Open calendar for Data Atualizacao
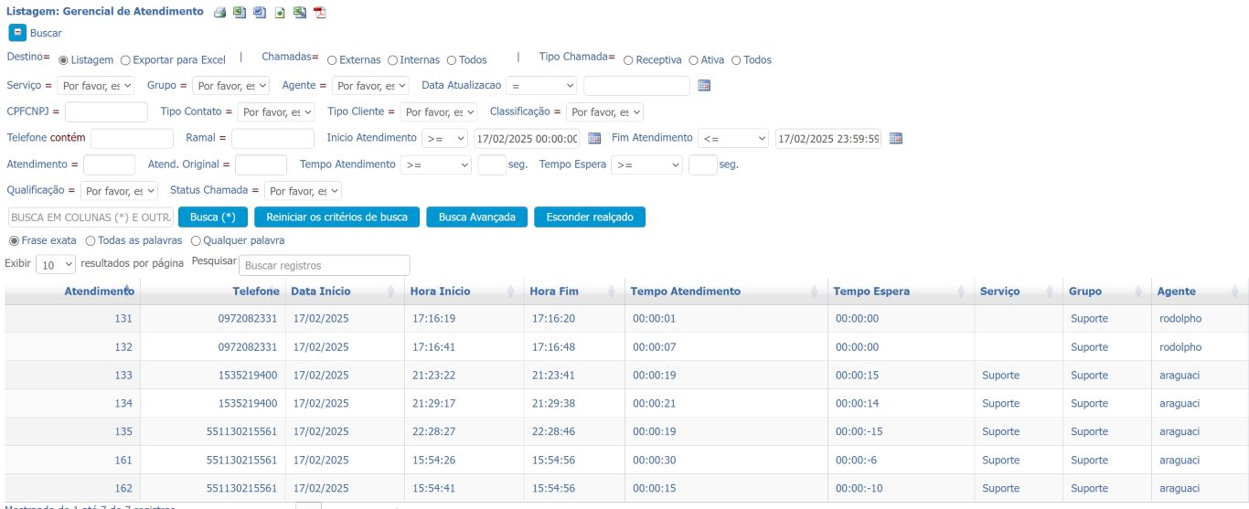Screen dimensions: 1249x509 point(704,85)
